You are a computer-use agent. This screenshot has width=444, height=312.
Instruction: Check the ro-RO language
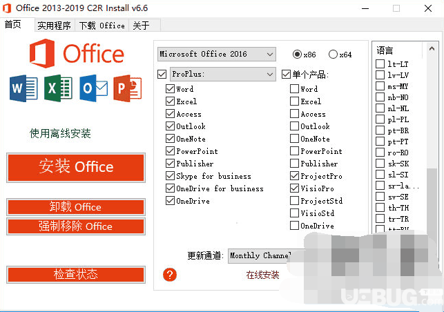tap(380, 153)
